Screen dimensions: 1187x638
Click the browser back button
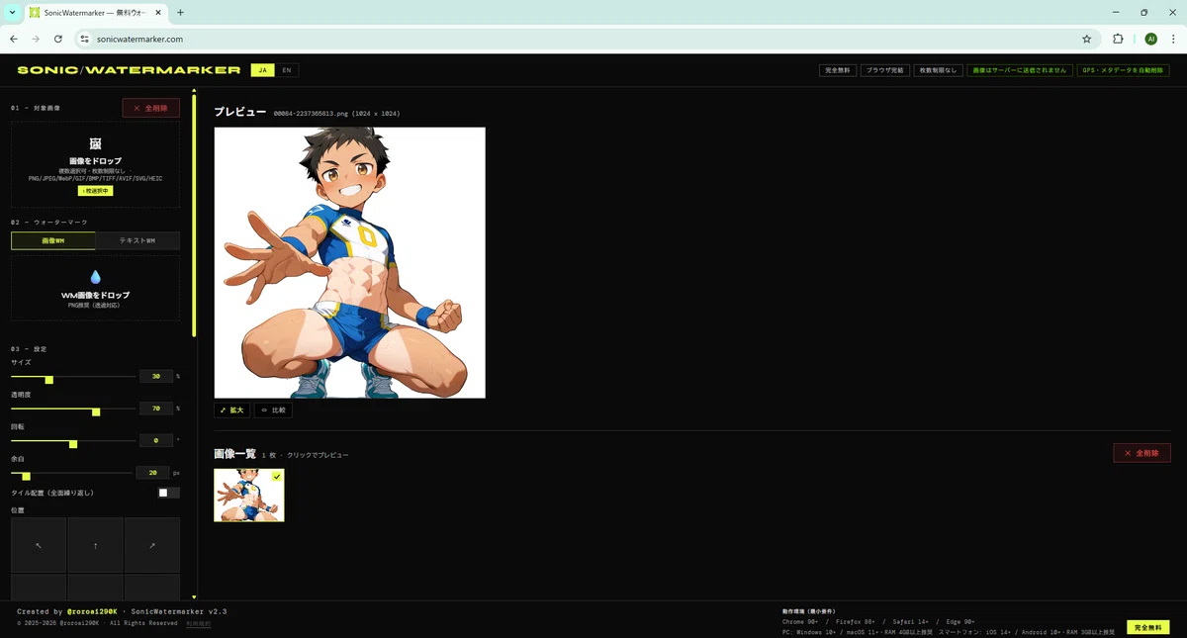tap(14, 39)
